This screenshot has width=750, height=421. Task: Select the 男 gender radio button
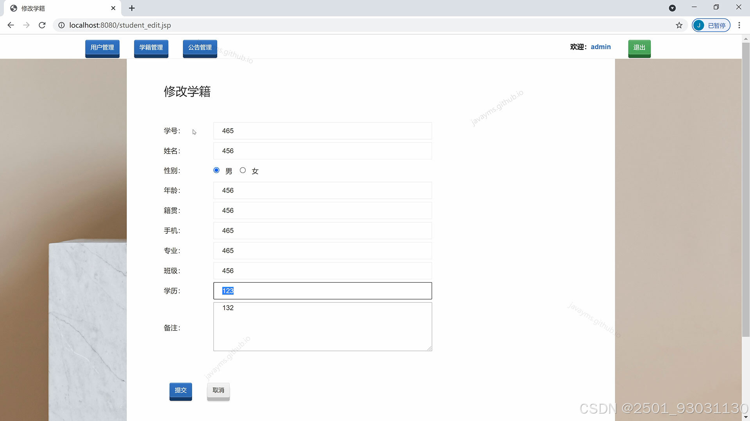(x=216, y=170)
